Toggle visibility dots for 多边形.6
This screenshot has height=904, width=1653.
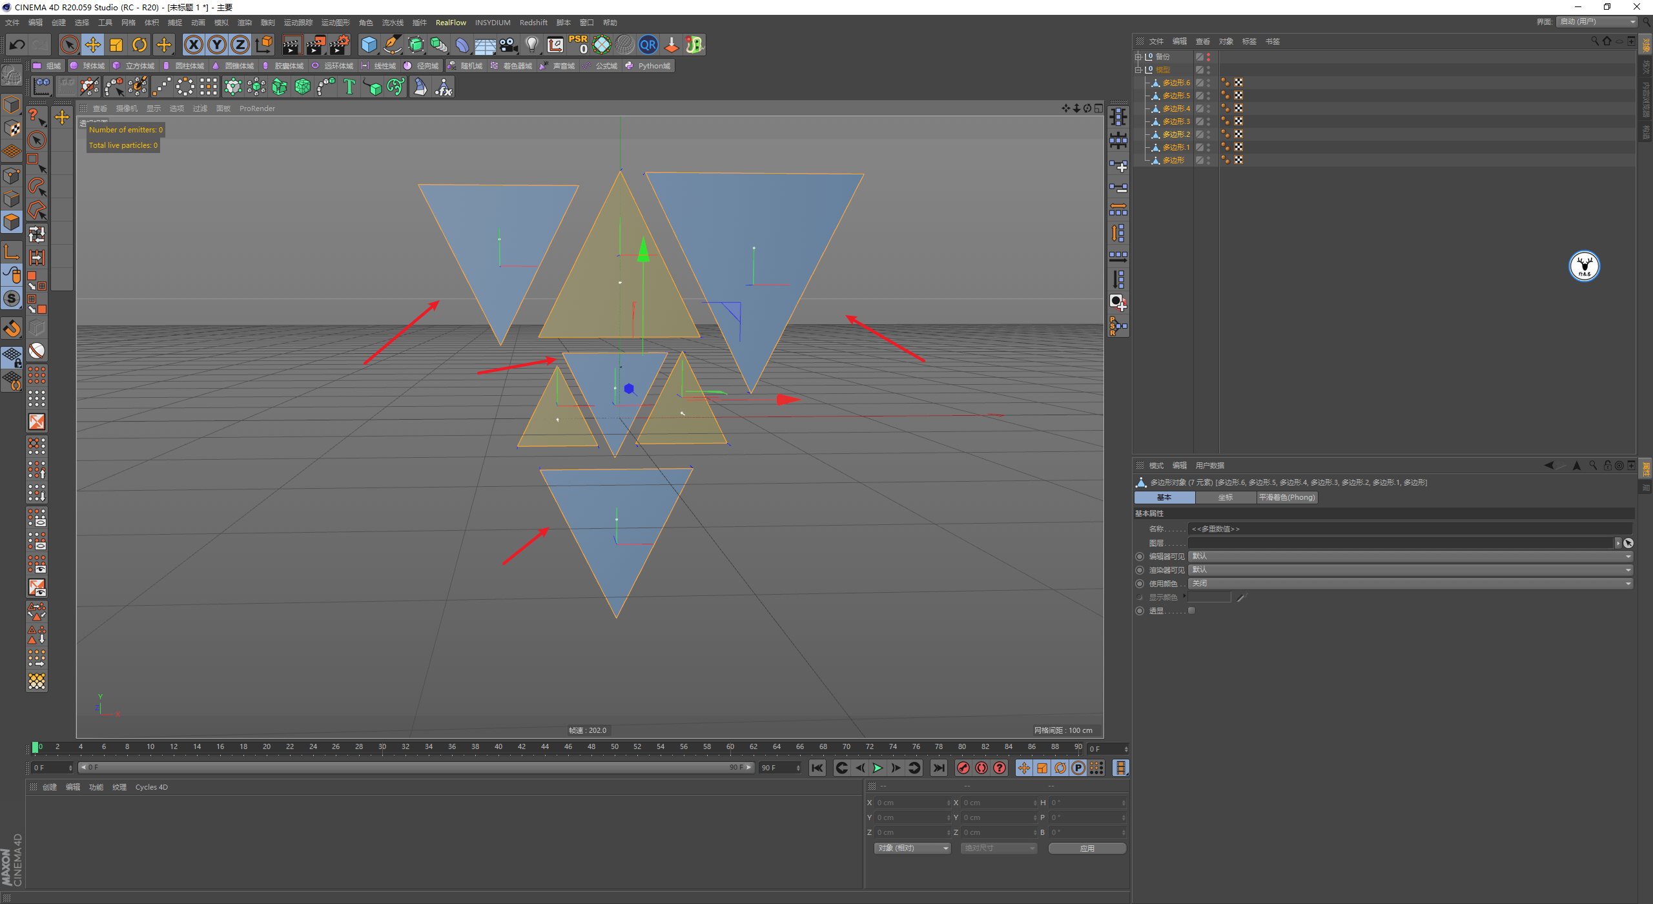[x=1208, y=83]
